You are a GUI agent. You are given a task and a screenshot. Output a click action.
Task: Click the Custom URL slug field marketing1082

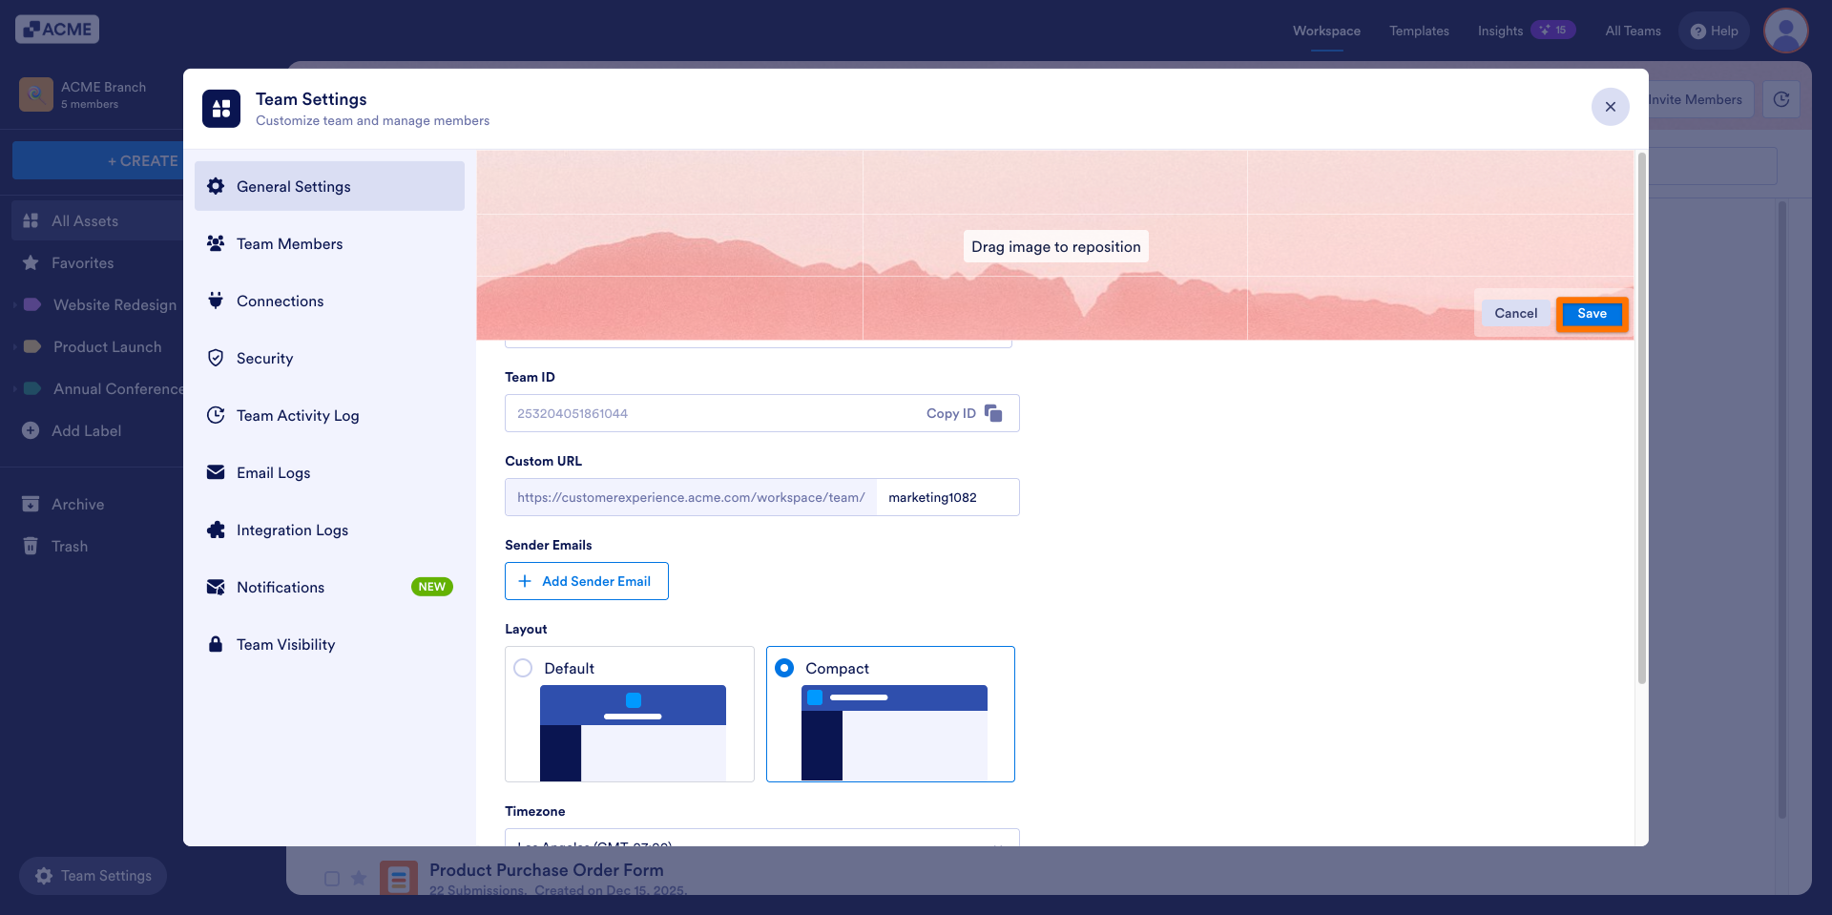pos(947,497)
